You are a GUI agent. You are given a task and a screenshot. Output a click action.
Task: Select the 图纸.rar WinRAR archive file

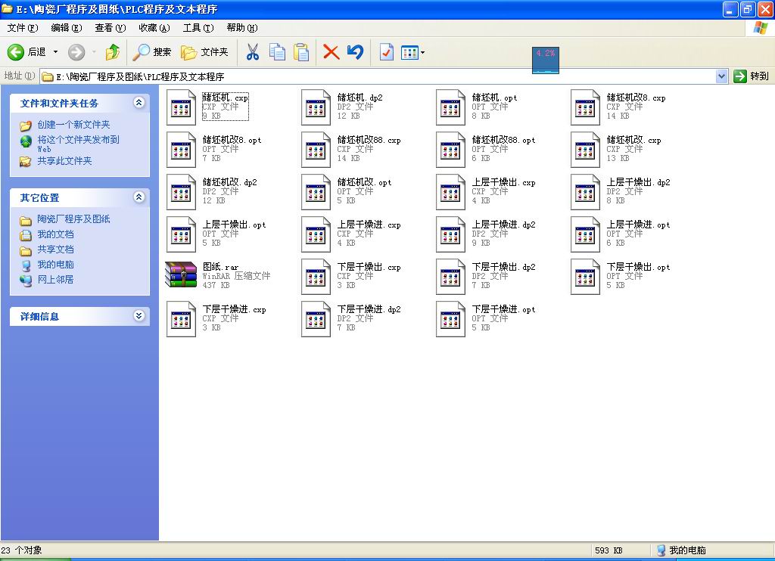182,275
